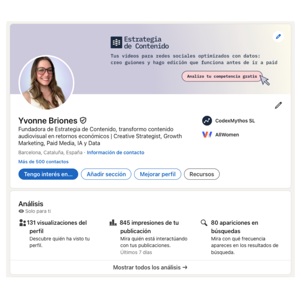Click the blue pencil icon on banner
This screenshot has width=301, height=301.
click(x=278, y=36)
